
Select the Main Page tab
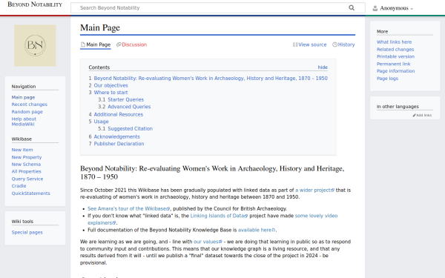96,44
